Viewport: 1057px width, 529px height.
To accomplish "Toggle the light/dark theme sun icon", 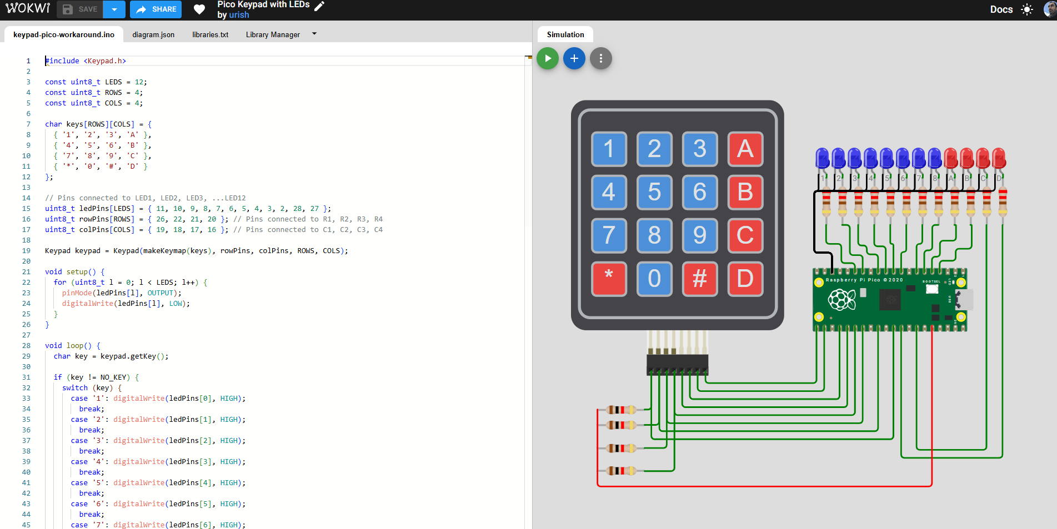I will (x=1026, y=9).
